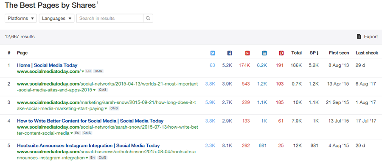Expand URL arrow for worlds-21-most-important row
Screen dimensions: 382x163
[94, 90]
